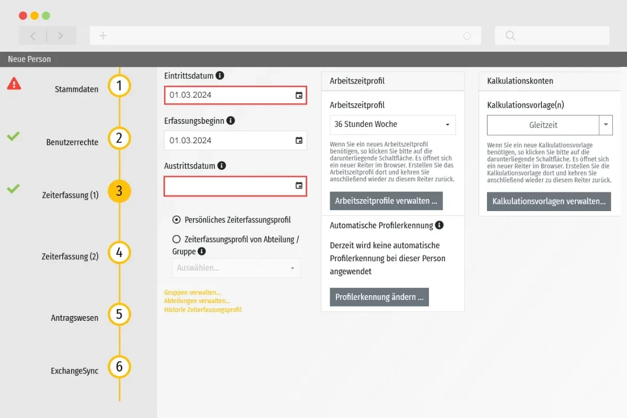Click the info icon next to Austrittsdatum

(222, 166)
